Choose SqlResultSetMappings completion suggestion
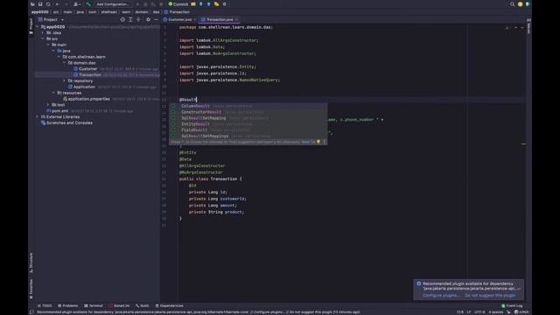560x315 pixels. coord(248,136)
